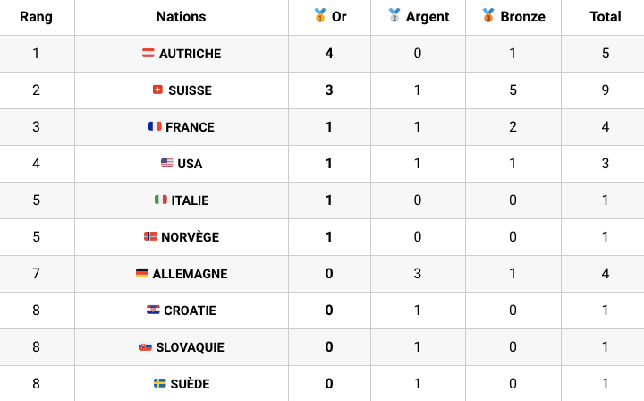Click the German flag beside ALLEMAGNE

click(142, 273)
